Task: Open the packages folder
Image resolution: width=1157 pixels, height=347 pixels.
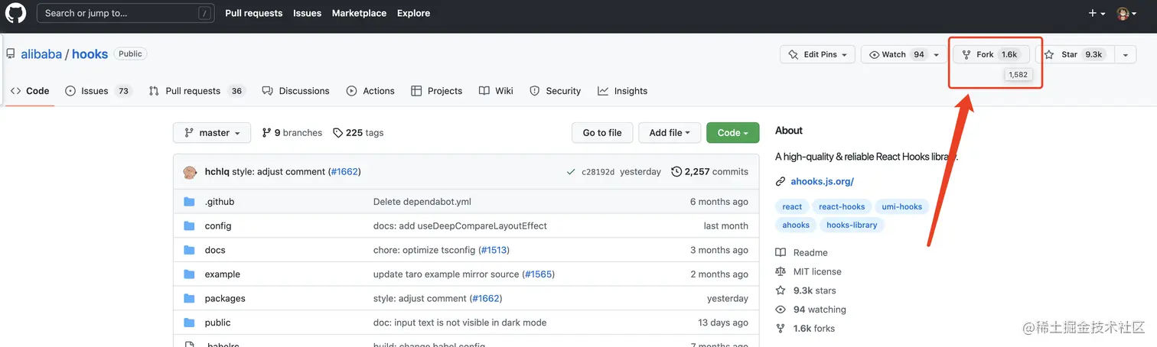Action: pos(225,299)
